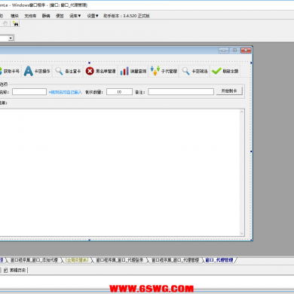Click the 备注查卡 magnifier icon

pos(59,71)
